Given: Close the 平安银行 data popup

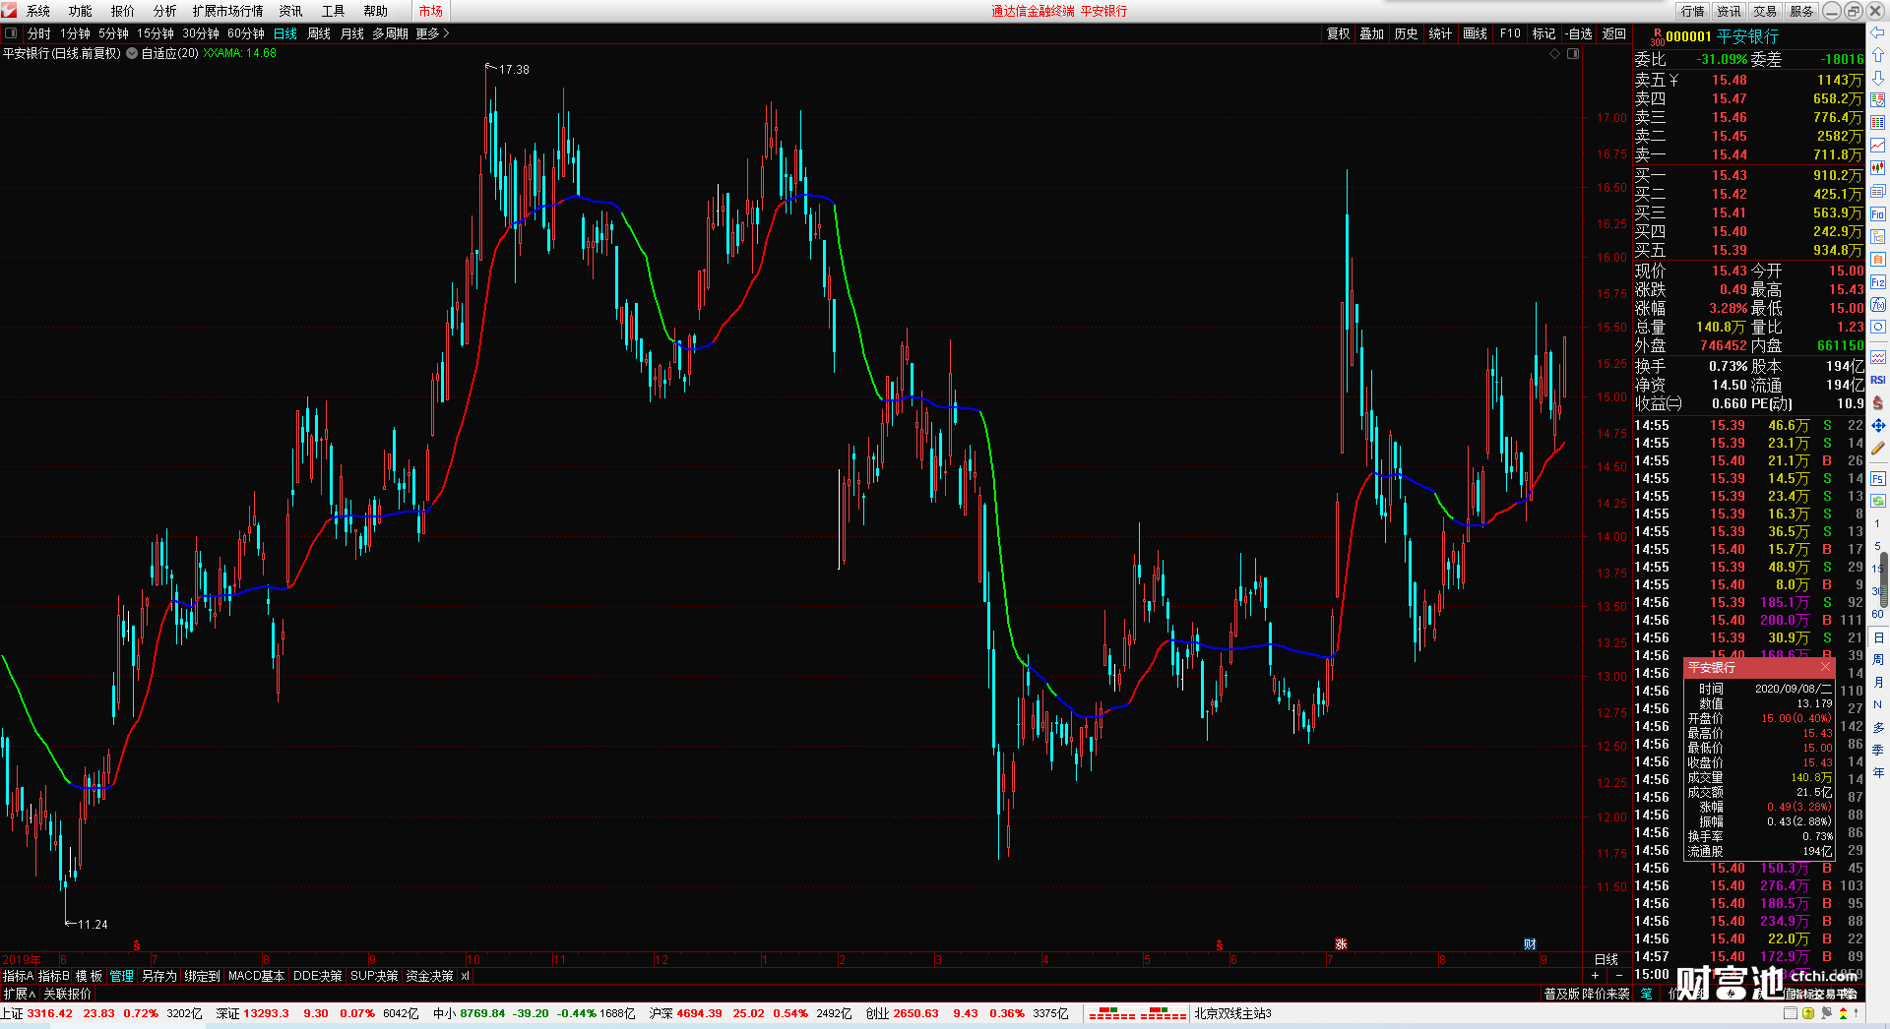Looking at the screenshot, I should click(x=1825, y=667).
